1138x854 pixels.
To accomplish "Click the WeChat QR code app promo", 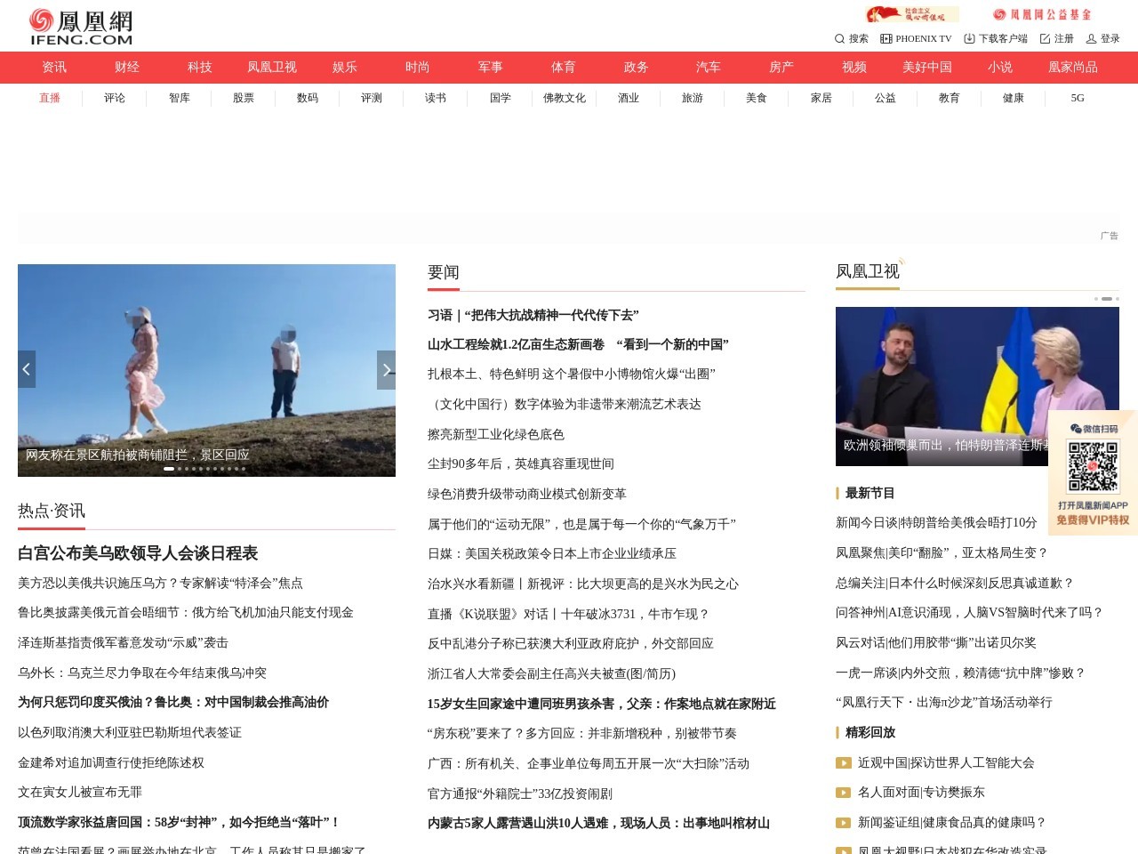I will pos(1093,471).
